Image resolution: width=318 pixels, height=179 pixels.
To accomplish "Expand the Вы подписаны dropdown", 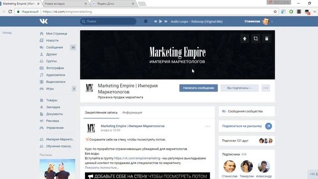I will click(239, 88).
